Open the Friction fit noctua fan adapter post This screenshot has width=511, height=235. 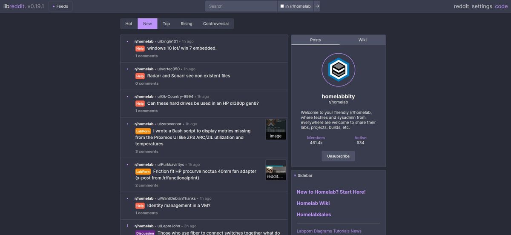196,175
